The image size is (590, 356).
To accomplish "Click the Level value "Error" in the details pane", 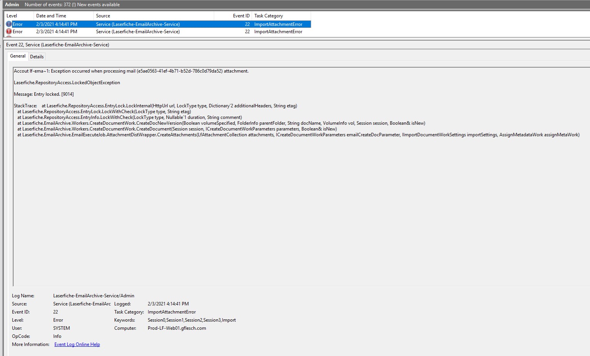I will (x=58, y=320).
